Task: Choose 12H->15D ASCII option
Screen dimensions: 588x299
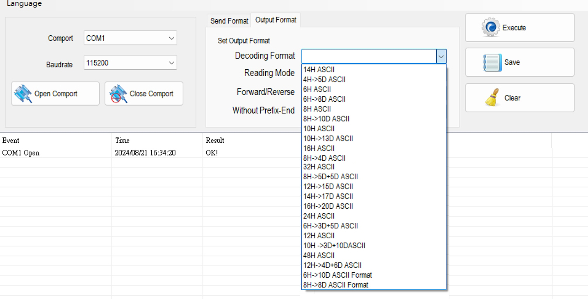Action: [x=374, y=187]
